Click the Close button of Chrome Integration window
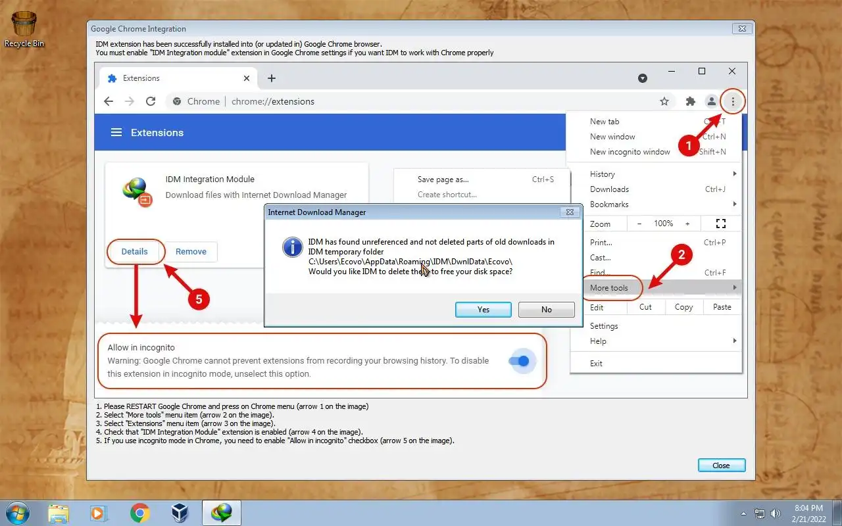Screen dimensions: 842x526 tap(721, 466)
